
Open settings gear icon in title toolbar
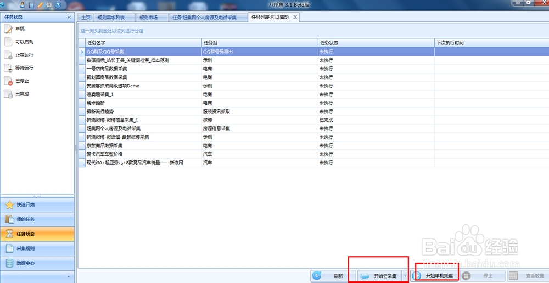point(49,5)
